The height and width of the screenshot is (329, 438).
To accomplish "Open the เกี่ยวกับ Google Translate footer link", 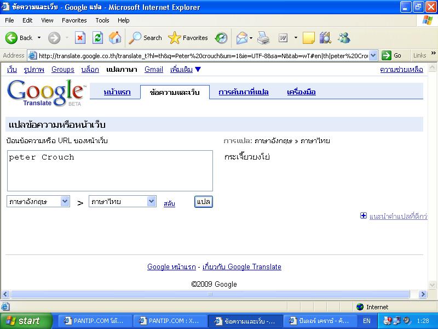I will [x=242, y=266].
